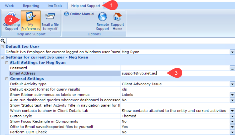
Task: Open the Default Activity type dropdown
Action: point(232,84)
